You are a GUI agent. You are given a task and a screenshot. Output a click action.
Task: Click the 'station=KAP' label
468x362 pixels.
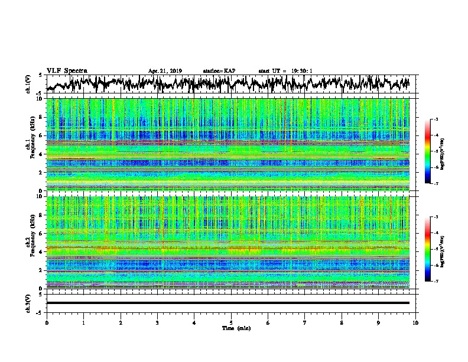tap(219, 71)
